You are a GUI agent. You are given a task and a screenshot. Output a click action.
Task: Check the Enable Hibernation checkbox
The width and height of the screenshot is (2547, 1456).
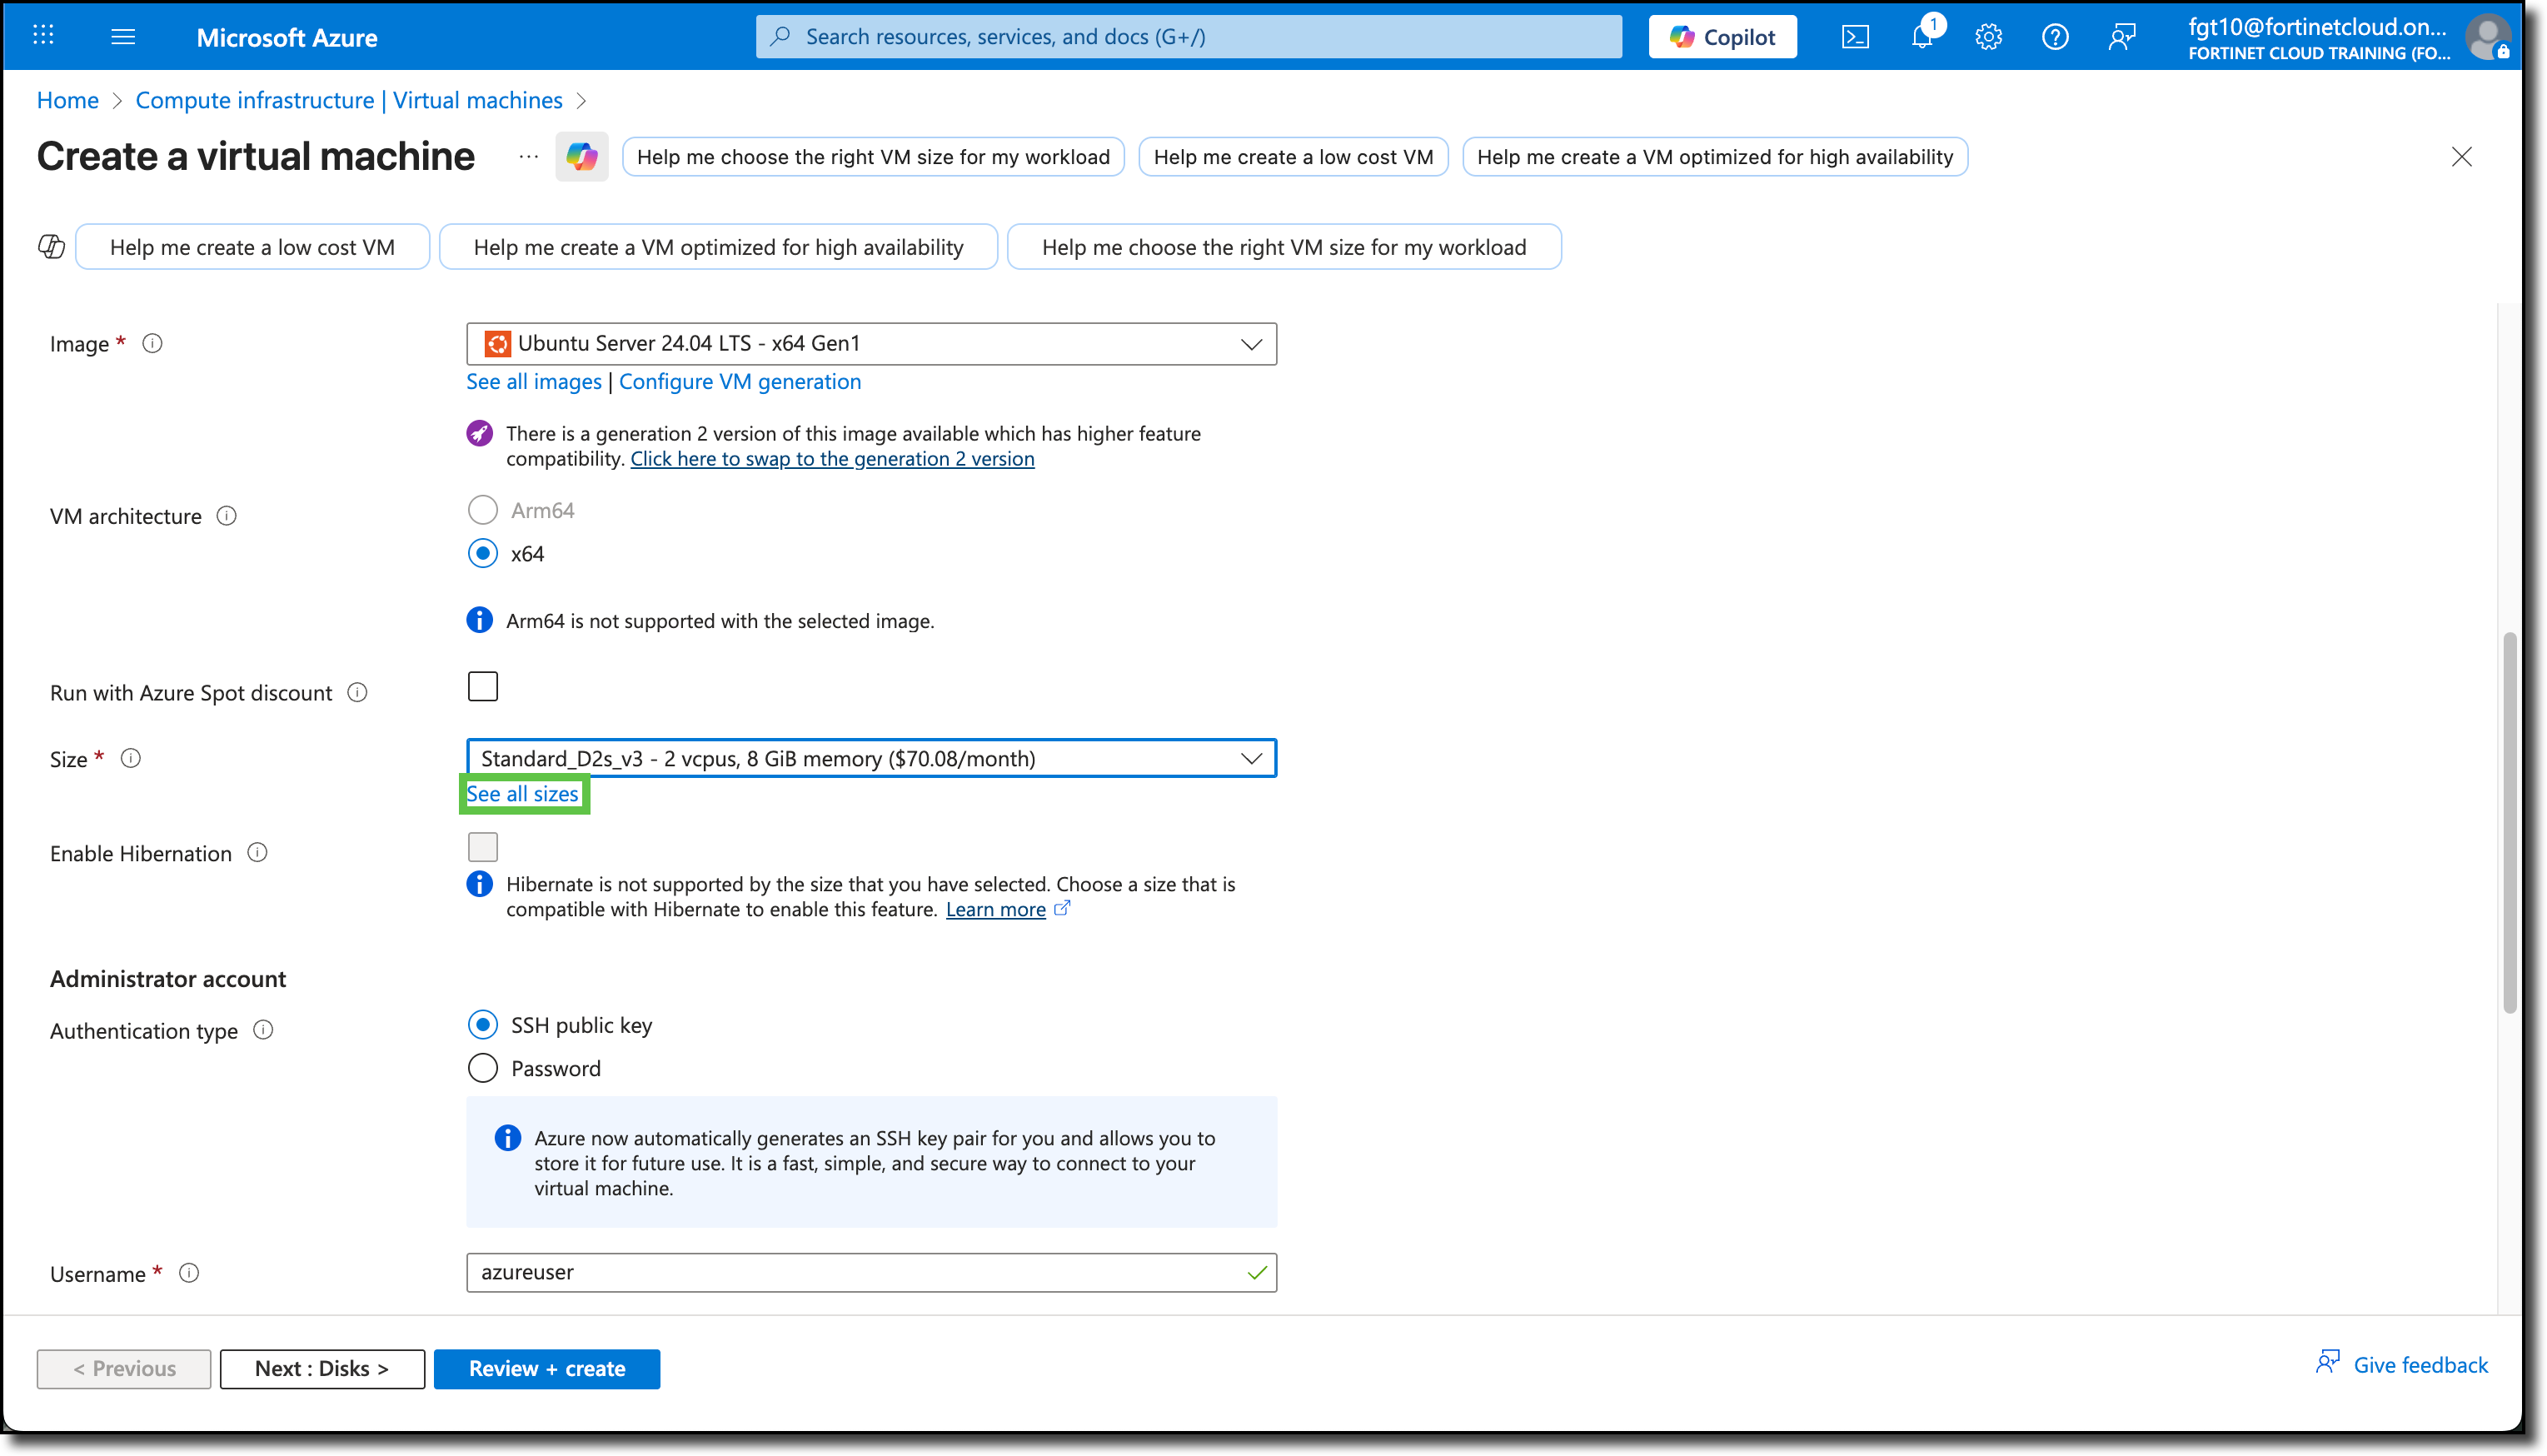(x=483, y=846)
